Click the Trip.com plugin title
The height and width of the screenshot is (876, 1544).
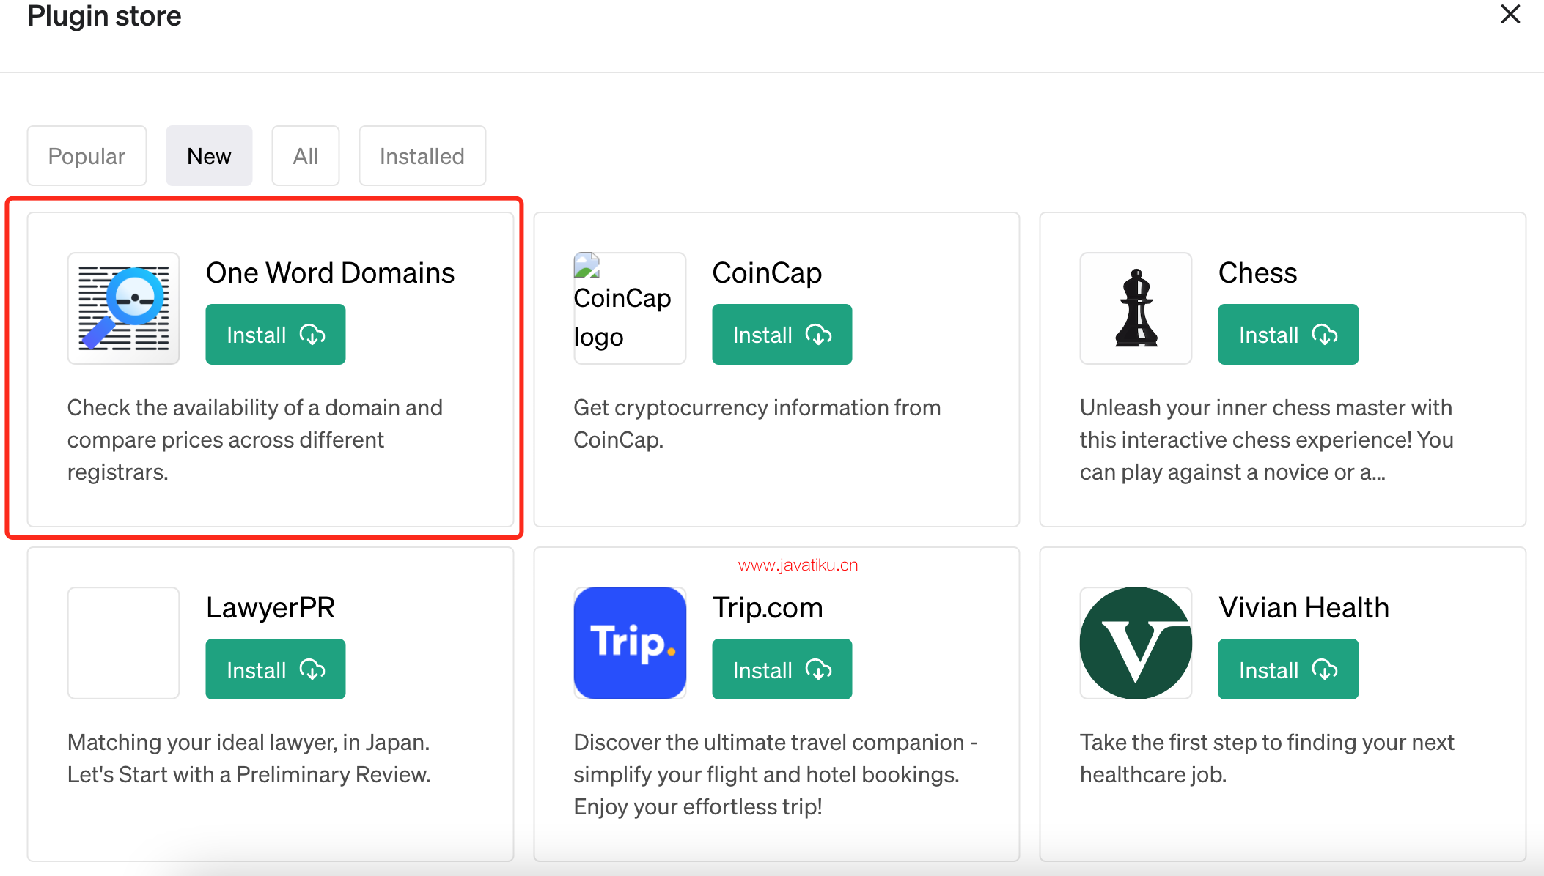768,608
